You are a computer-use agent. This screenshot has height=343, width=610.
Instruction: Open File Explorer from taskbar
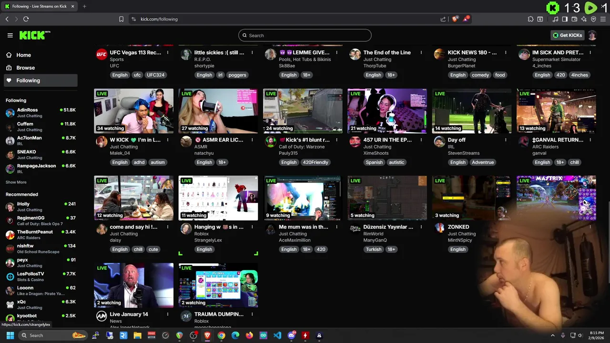tap(137, 335)
